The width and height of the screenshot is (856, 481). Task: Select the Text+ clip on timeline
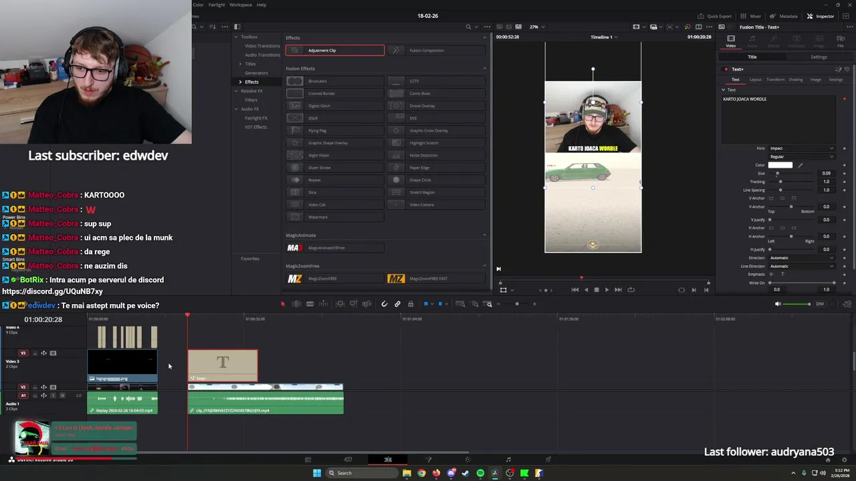pos(223,365)
